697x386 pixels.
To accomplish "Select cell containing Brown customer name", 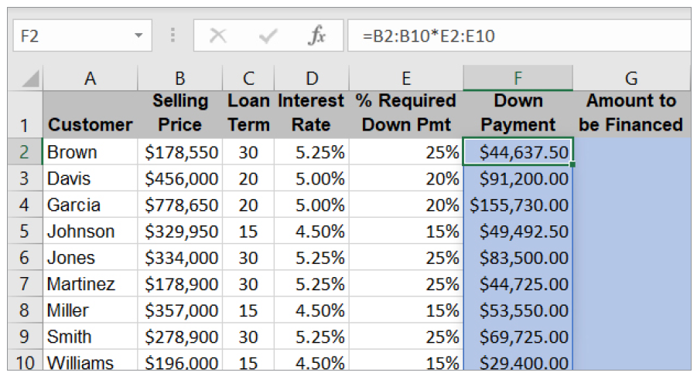I will coord(91,153).
